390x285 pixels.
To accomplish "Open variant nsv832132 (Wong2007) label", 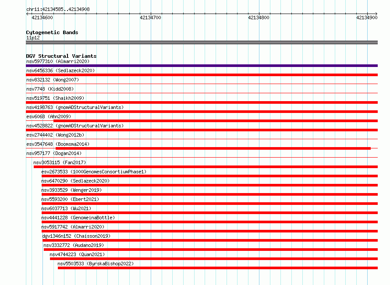I will click(53, 80).
